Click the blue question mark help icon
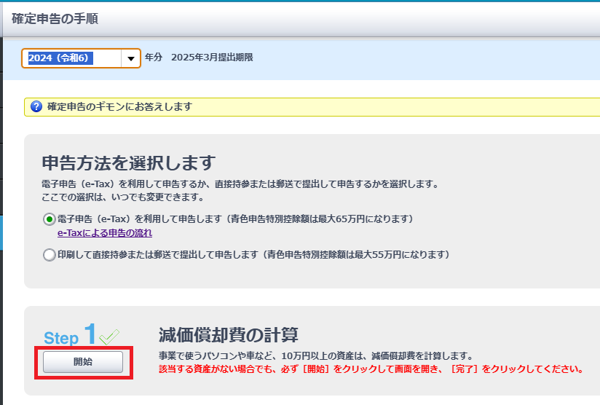The width and height of the screenshot is (600, 405). (36, 107)
